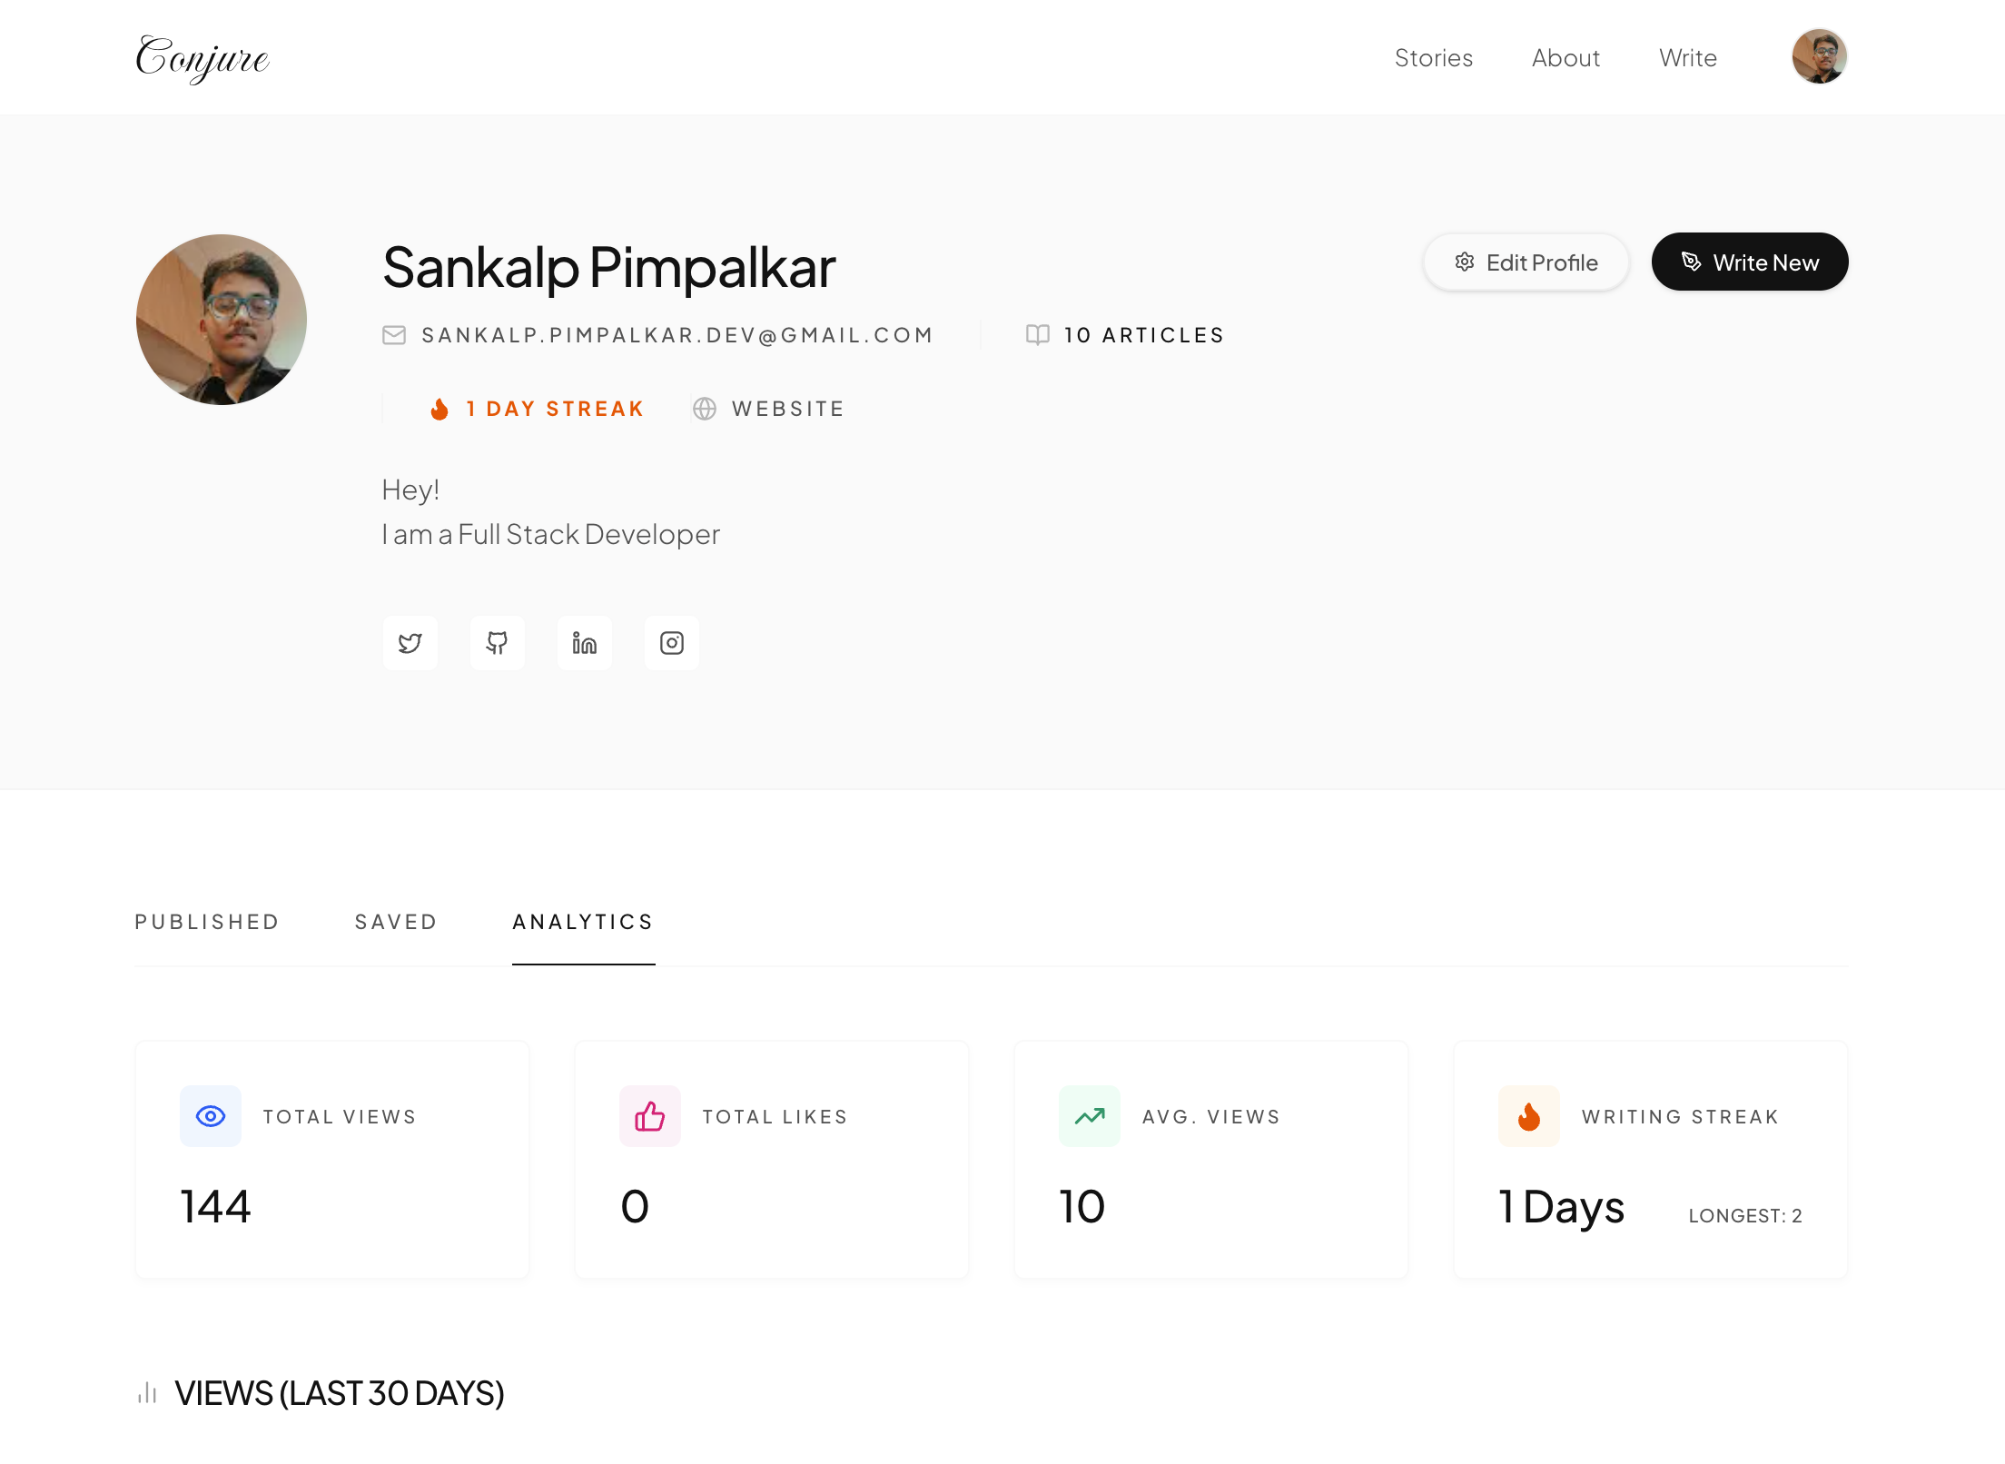Screen dimensions: 2005x1464
Task: Click the globe icon beside Website
Action: point(704,409)
